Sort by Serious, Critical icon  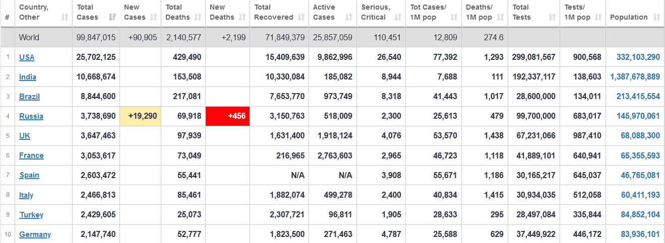(398, 18)
